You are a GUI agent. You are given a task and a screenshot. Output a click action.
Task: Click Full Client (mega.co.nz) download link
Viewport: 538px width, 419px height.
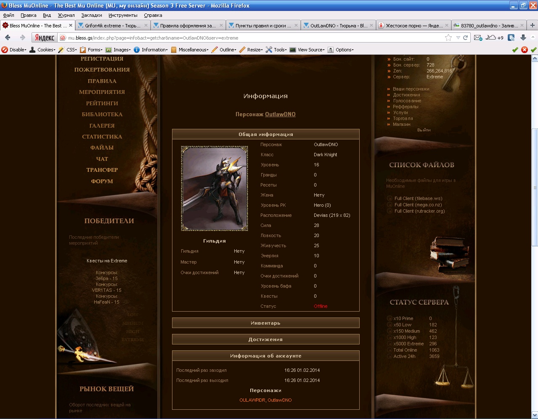point(418,205)
